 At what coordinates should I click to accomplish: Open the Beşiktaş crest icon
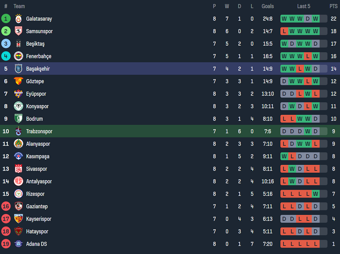(x=18, y=44)
